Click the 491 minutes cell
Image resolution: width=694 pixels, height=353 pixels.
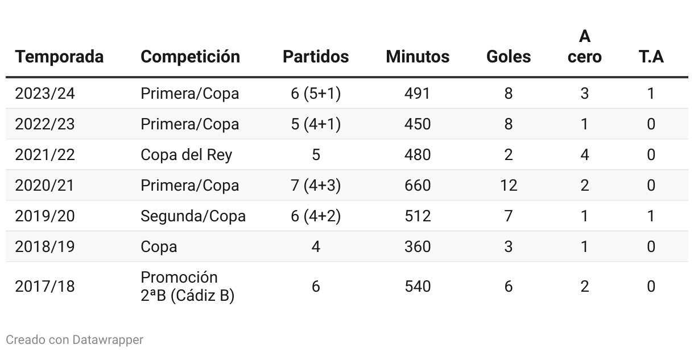pyautogui.click(x=418, y=94)
